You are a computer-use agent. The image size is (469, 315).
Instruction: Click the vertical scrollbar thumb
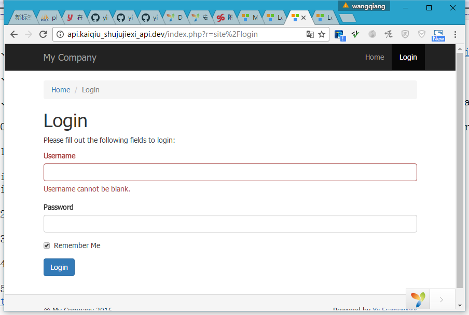[460, 171]
